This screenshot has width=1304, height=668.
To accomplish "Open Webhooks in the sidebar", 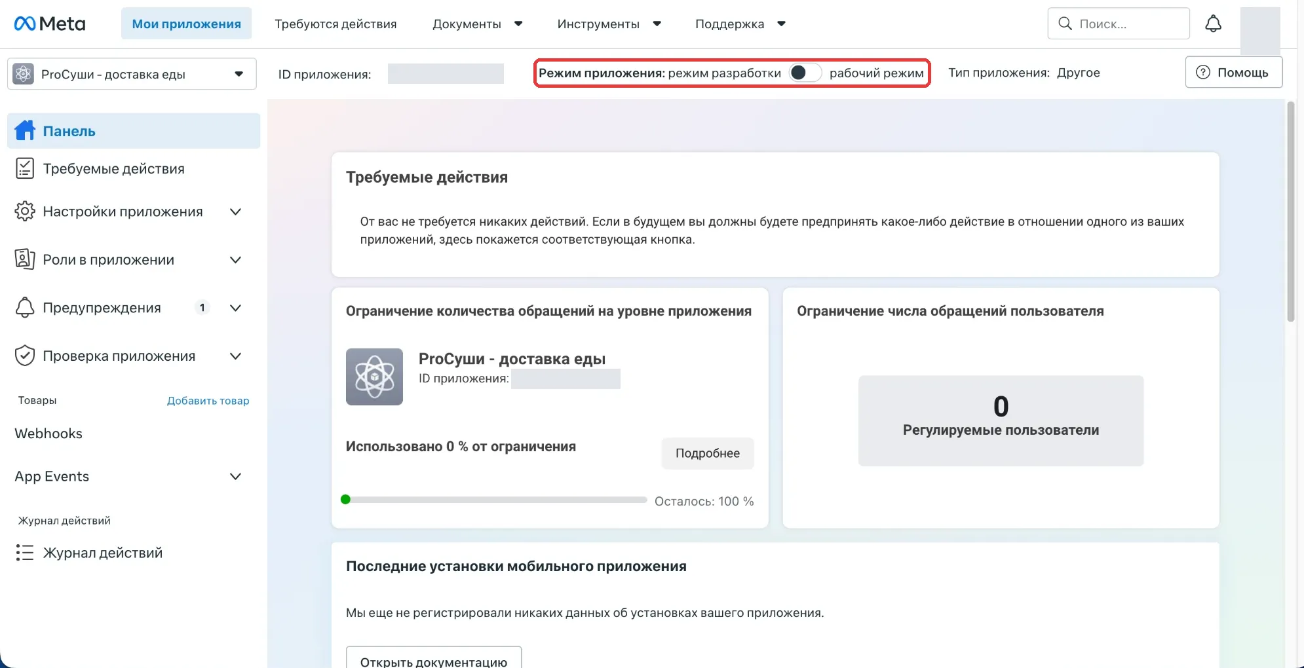I will (48, 434).
